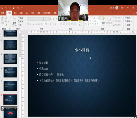
Task: Toggle Italic formatting button
Action: (x=31, y=24)
